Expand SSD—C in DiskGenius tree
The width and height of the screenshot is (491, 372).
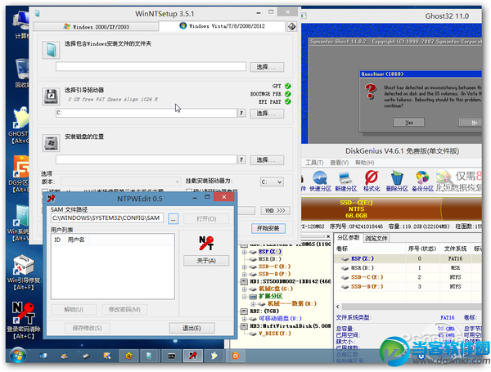(244, 267)
